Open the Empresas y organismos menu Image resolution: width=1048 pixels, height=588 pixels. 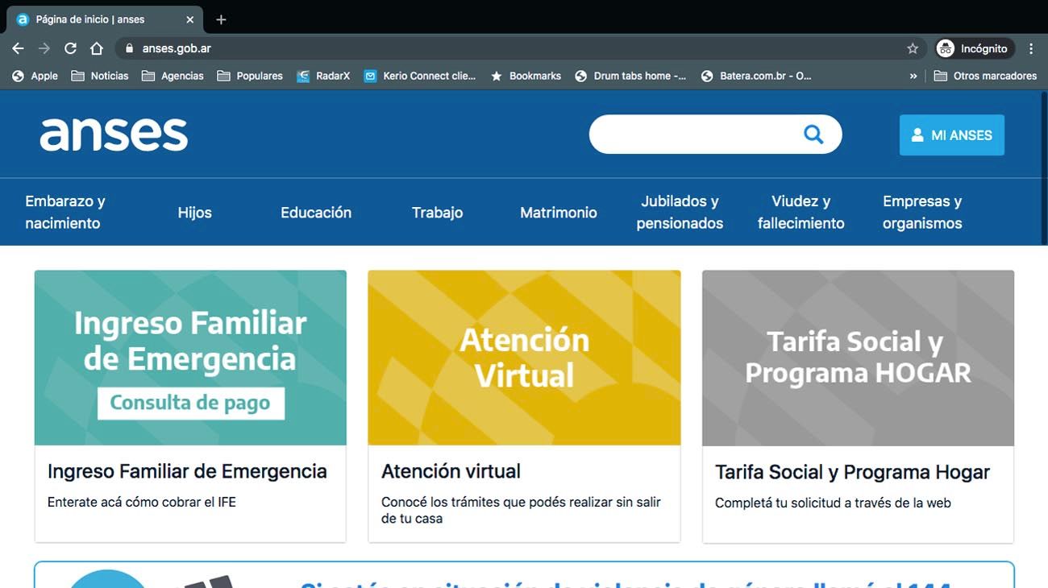[x=922, y=212]
